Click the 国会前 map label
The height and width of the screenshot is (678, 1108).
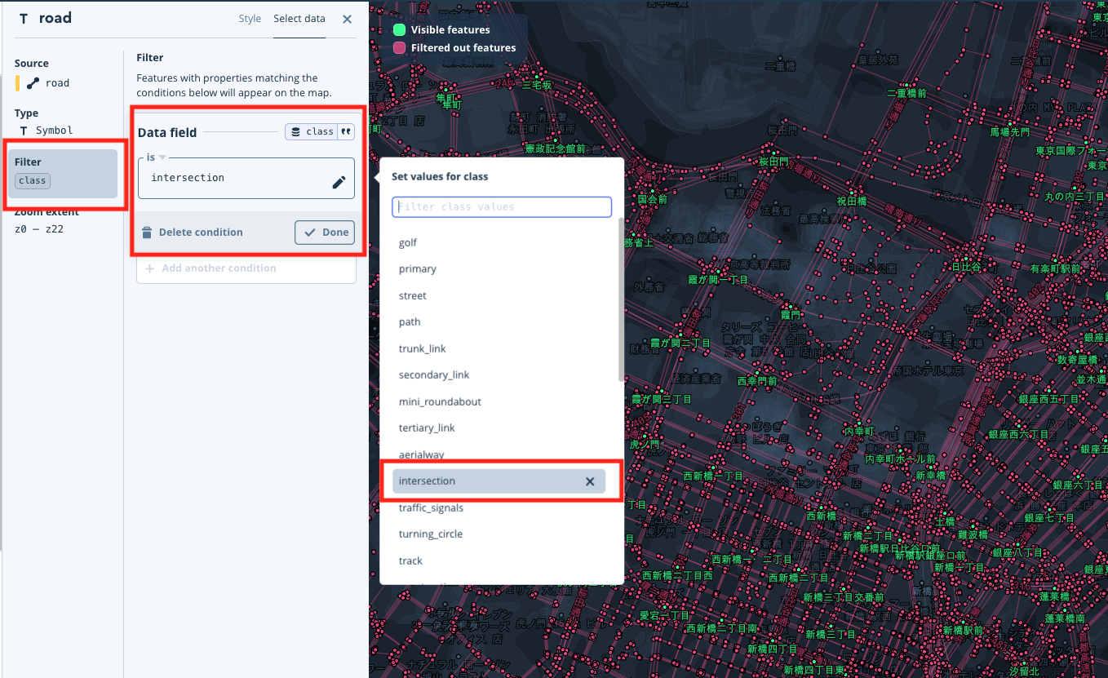point(652,199)
